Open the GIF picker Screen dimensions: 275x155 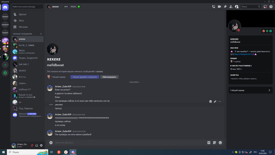click(209, 143)
